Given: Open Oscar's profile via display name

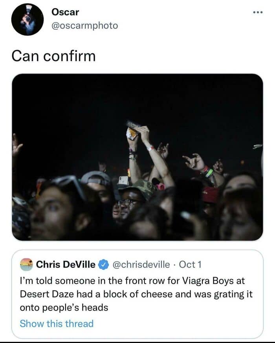Looking at the screenshot, I should pyautogui.click(x=65, y=12).
